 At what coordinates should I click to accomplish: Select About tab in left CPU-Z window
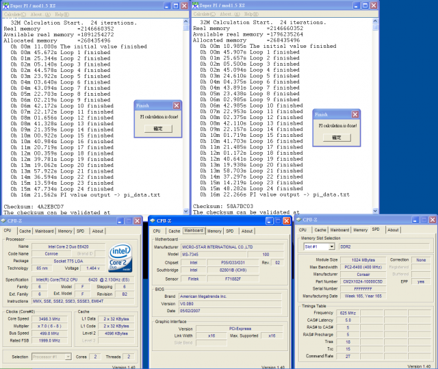coord(98,231)
